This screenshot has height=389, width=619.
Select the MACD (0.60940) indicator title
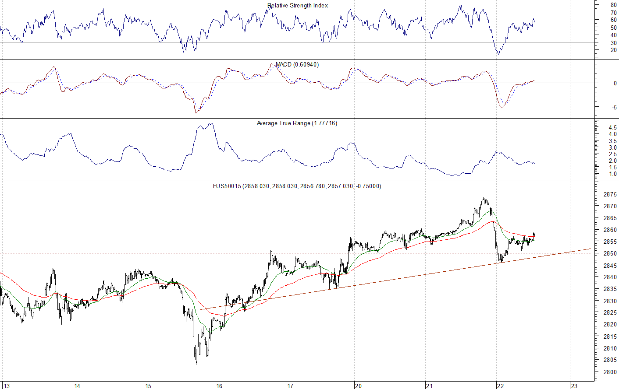click(297, 64)
